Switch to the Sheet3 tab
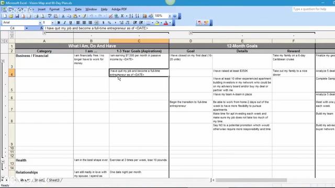 tap(54, 180)
